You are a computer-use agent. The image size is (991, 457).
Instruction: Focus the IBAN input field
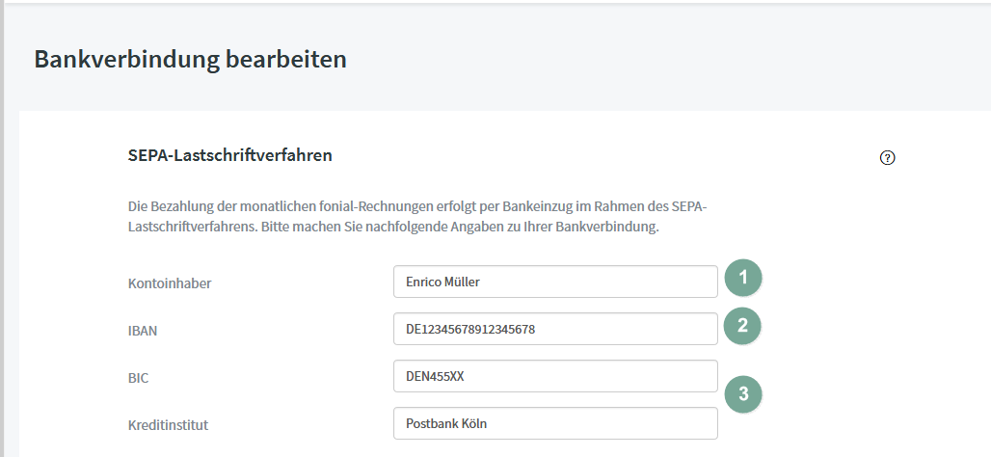click(555, 329)
